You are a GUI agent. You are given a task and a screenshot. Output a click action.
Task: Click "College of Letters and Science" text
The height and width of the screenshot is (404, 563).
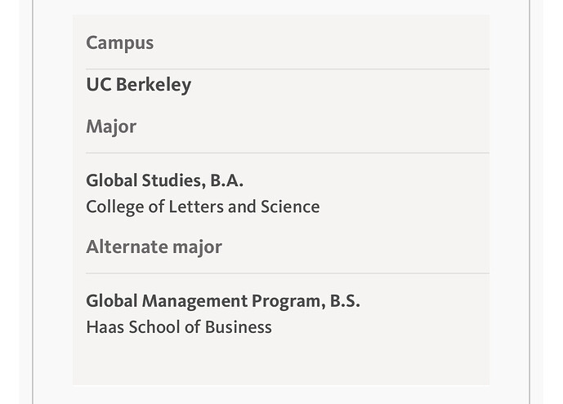(x=203, y=206)
